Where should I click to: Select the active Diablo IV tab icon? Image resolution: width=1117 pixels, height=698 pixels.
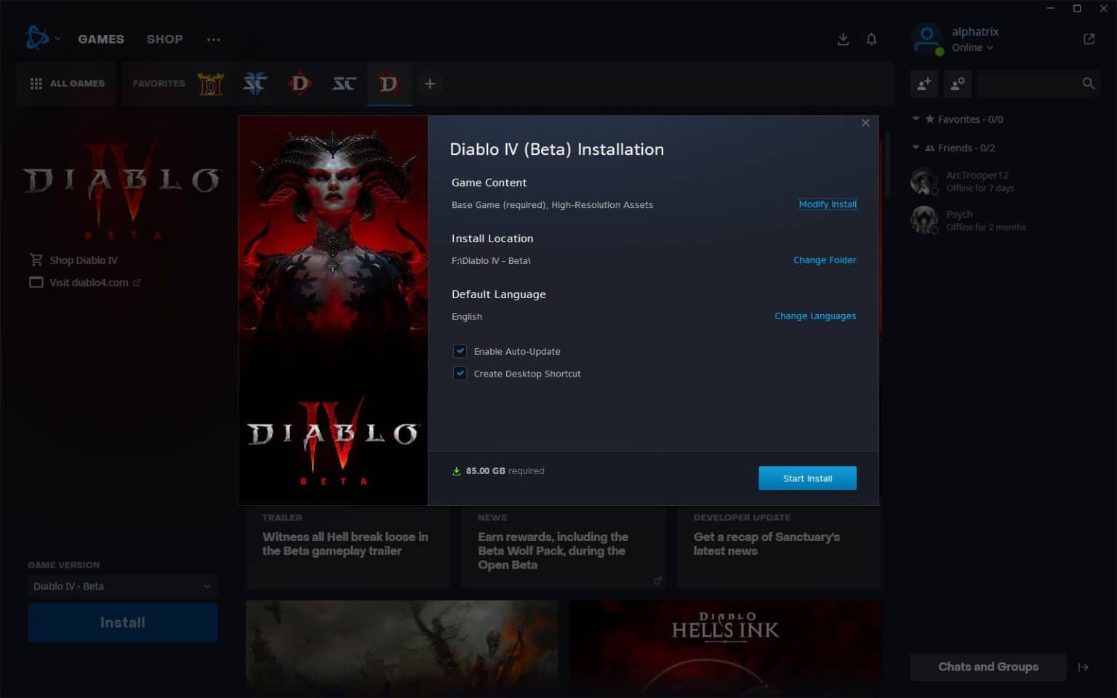tap(389, 84)
